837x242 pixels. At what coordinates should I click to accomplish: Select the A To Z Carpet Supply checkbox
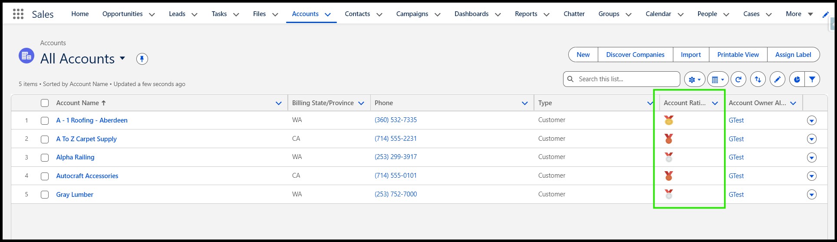45,139
